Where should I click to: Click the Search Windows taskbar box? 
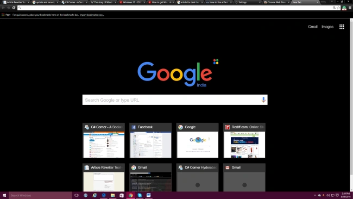pos(40,195)
